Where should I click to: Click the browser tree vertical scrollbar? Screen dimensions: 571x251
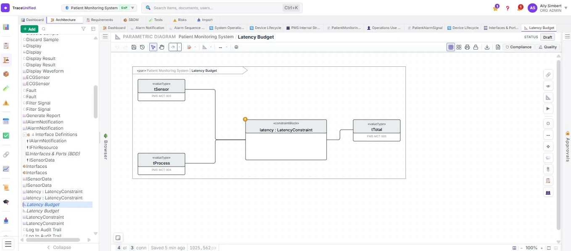point(95,102)
